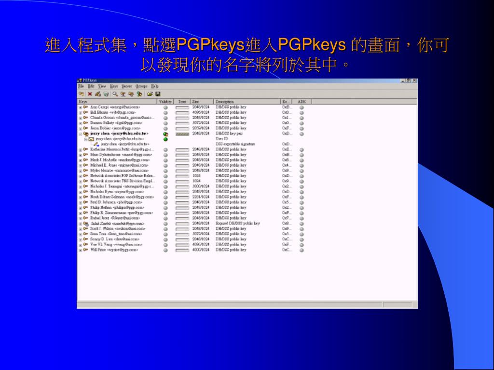Open the Edit menu
This screenshot has height=370, width=494.
click(91, 86)
